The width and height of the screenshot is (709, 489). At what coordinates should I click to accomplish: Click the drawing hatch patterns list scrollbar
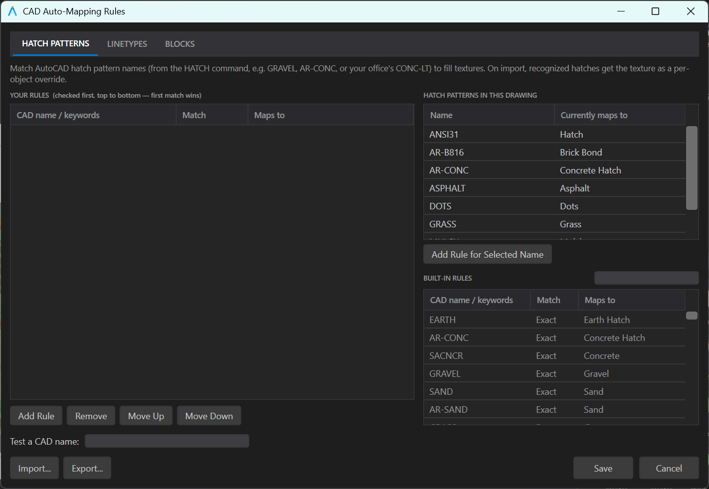692,168
